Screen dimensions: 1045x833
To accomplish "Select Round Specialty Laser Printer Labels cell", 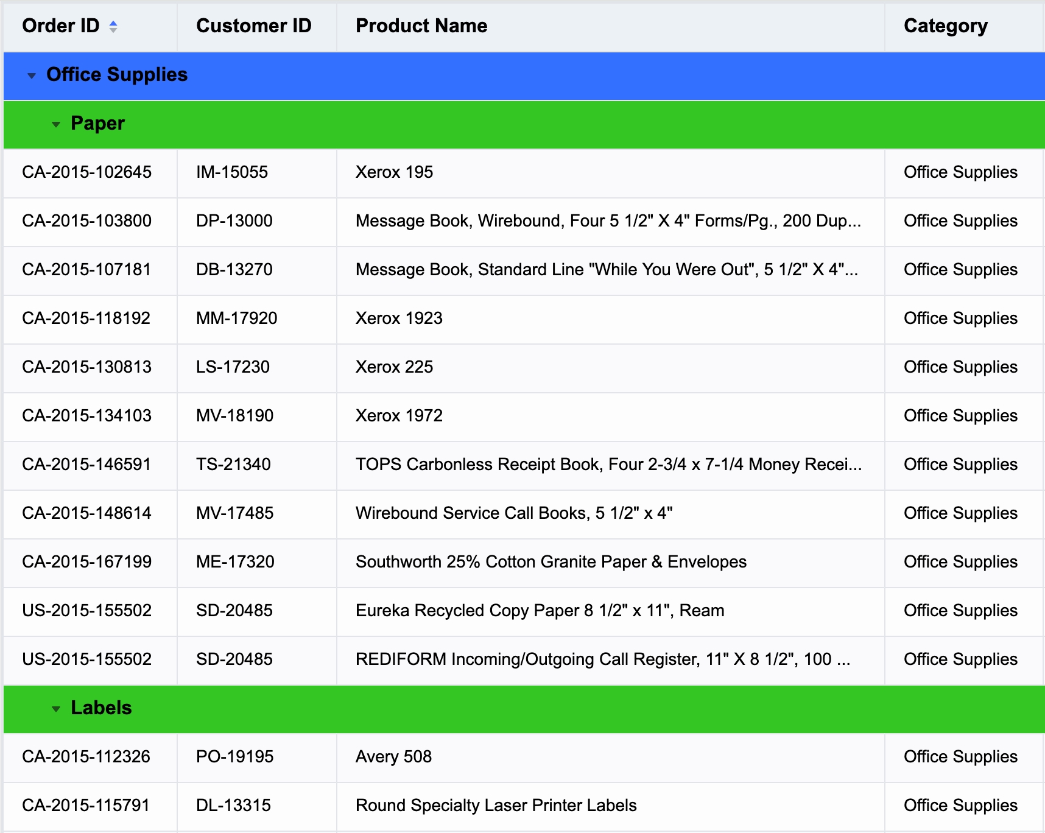I will (x=611, y=806).
